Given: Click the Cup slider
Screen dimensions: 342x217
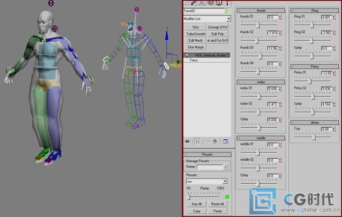Looking at the screenshot, I should [x=313, y=137].
